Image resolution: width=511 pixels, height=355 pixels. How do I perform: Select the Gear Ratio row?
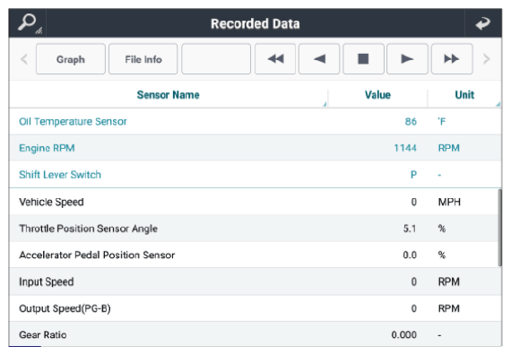click(x=255, y=334)
